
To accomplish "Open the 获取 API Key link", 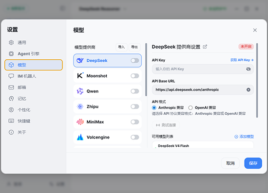I will pos(242,60).
